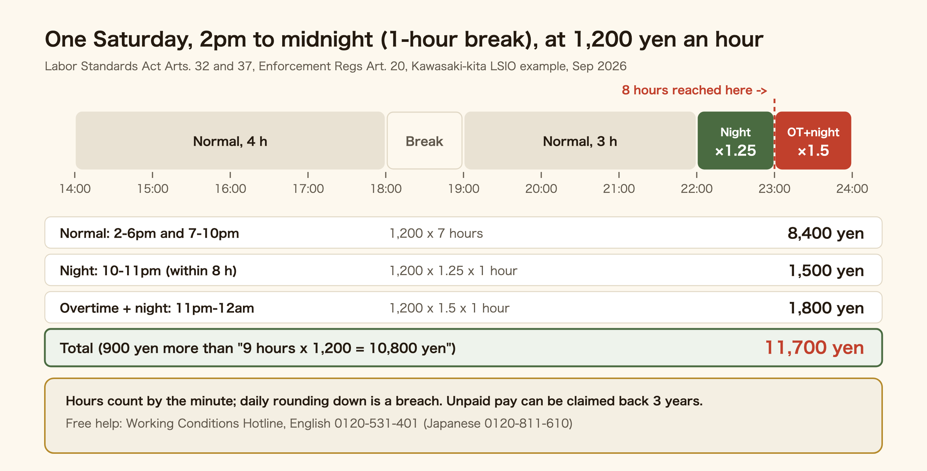The width and height of the screenshot is (927, 471).
Task: Select the red OT+night ×1.5 block
Action: click(x=813, y=141)
